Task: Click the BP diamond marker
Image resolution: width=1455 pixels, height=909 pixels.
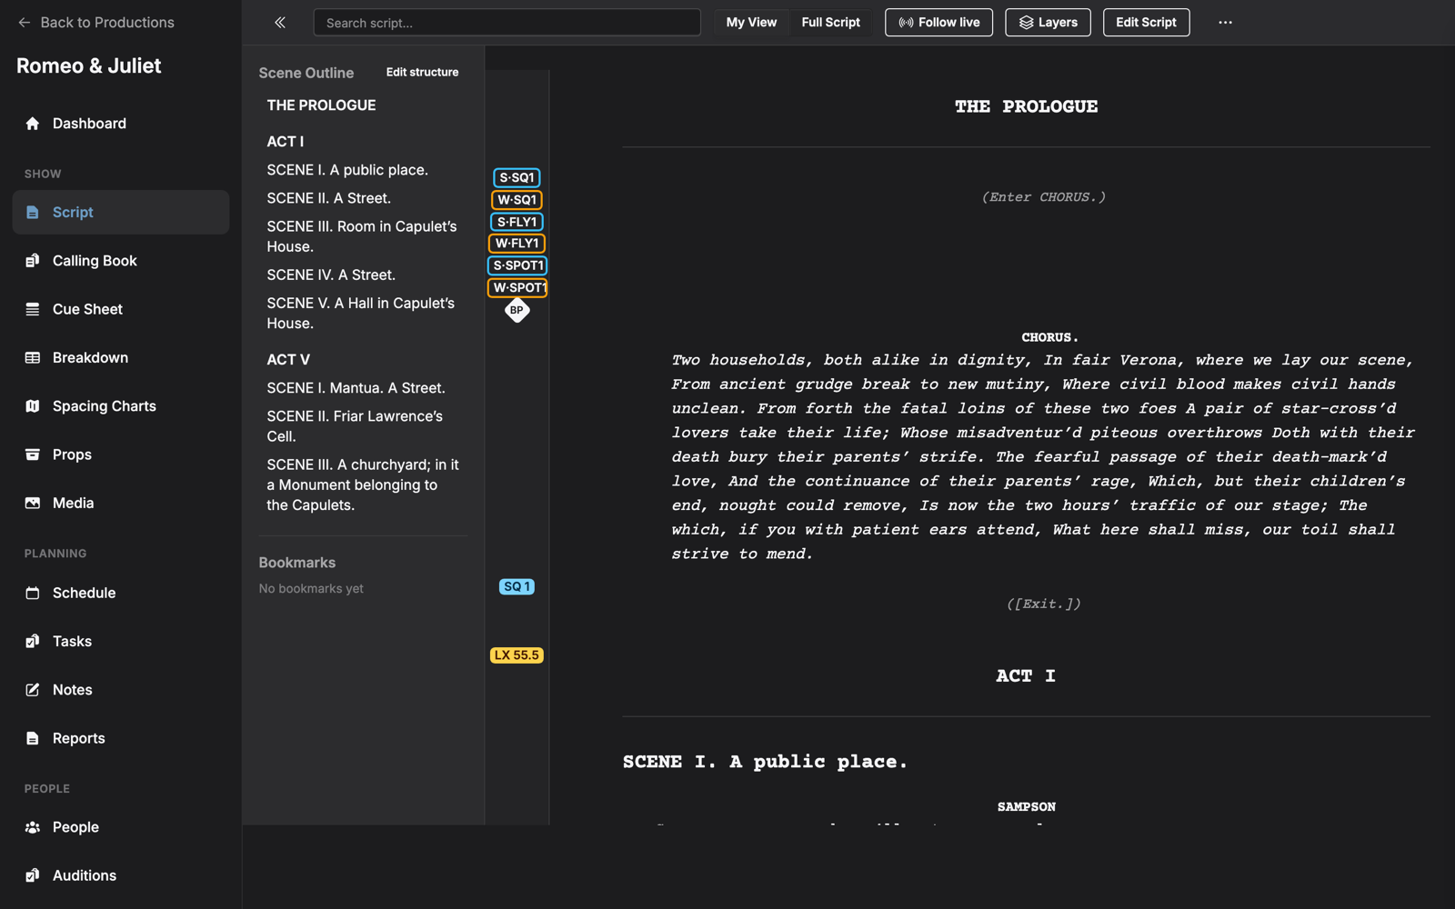Action: (x=517, y=310)
